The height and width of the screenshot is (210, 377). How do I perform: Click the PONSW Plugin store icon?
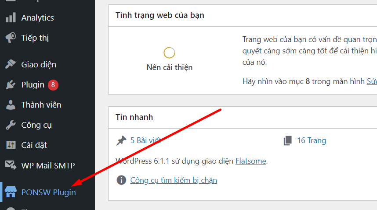click(x=11, y=192)
